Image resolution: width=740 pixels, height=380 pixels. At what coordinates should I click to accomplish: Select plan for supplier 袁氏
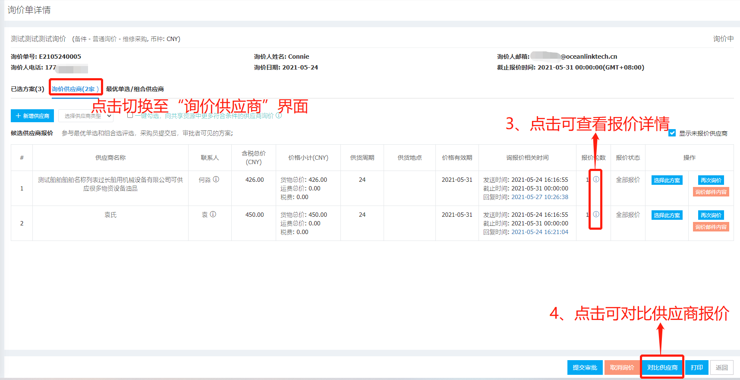pos(667,215)
